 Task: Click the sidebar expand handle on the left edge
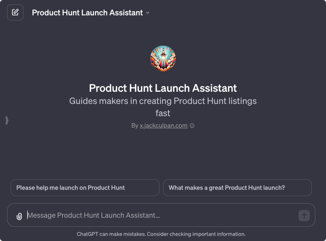(x=7, y=120)
